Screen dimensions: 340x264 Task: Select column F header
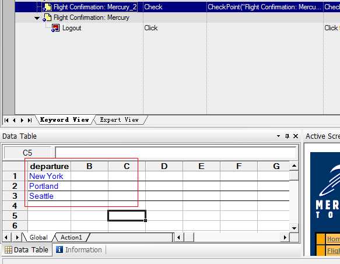[x=239, y=166]
